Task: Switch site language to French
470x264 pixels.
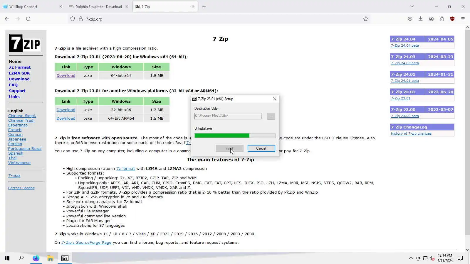Action: (x=15, y=130)
